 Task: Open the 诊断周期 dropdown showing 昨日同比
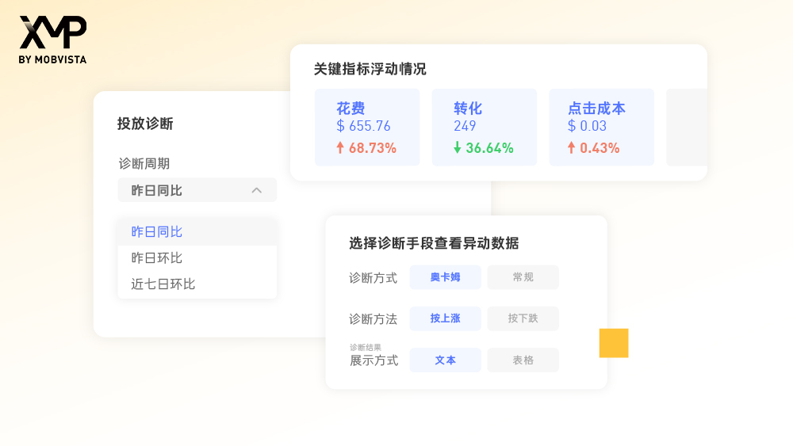[197, 190]
